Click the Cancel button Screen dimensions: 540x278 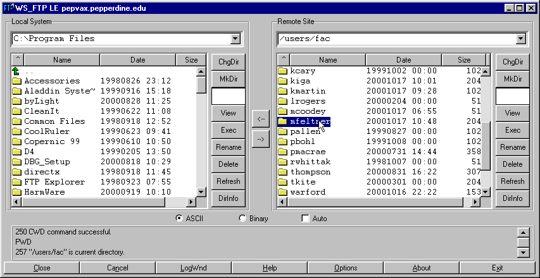tap(118, 268)
